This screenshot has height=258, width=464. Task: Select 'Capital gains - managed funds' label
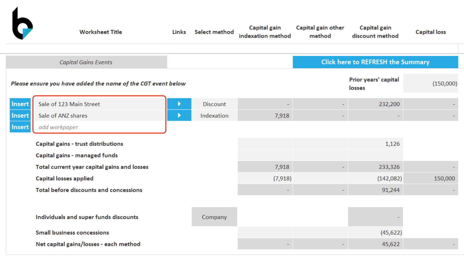coord(77,155)
